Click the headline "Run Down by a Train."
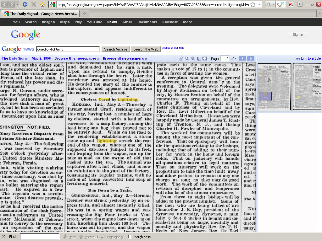 coord(110,190)
